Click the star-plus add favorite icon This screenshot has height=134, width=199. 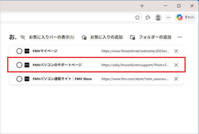(x=84, y=37)
